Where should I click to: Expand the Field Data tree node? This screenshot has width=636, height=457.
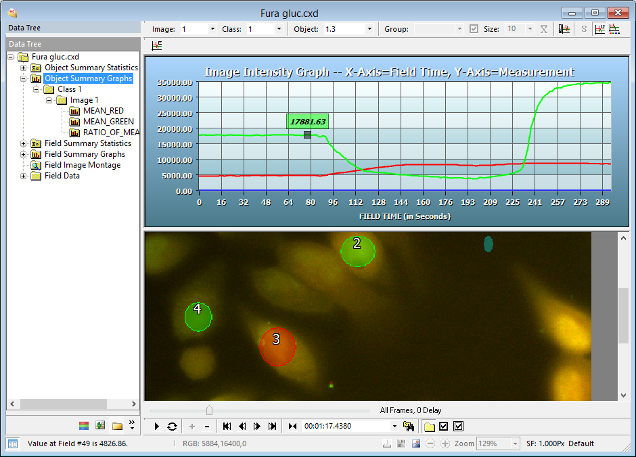(24, 176)
